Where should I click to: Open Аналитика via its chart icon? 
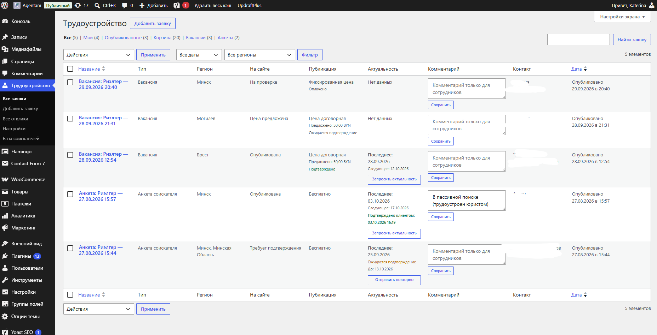point(5,216)
